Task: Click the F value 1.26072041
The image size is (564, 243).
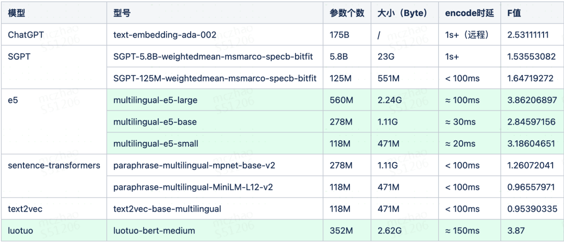Action: pyautogui.click(x=531, y=165)
